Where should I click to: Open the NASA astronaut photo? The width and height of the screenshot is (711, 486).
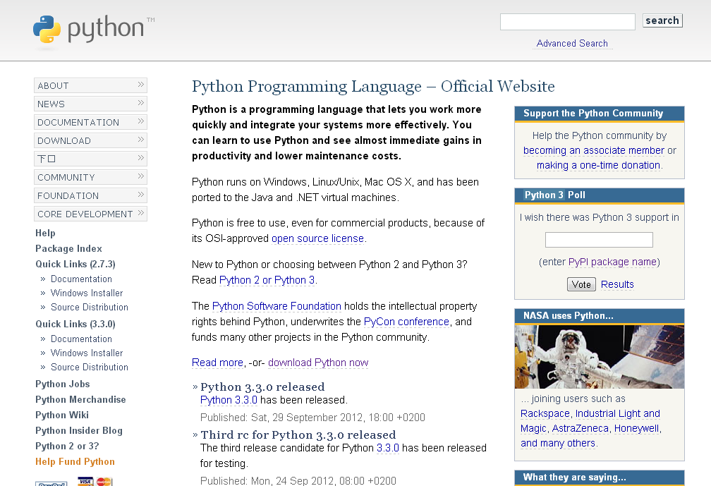click(x=599, y=357)
